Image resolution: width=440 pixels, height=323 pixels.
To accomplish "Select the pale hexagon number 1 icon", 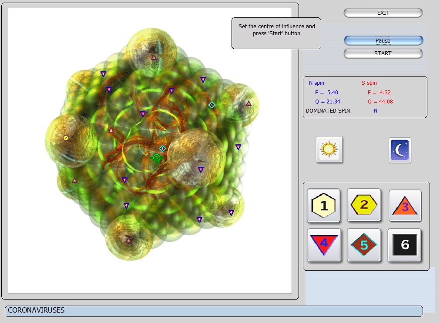I will tap(323, 205).
